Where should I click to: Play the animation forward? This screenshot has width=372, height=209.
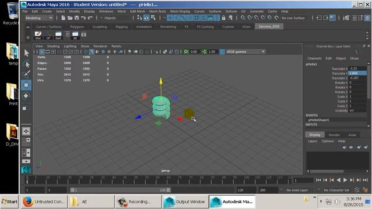(345, 180)
